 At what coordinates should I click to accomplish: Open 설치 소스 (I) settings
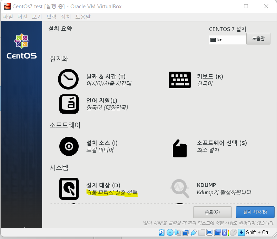click(x=102, y=143)
